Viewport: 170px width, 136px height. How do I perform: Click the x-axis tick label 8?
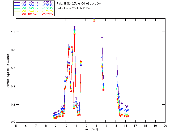46,126
